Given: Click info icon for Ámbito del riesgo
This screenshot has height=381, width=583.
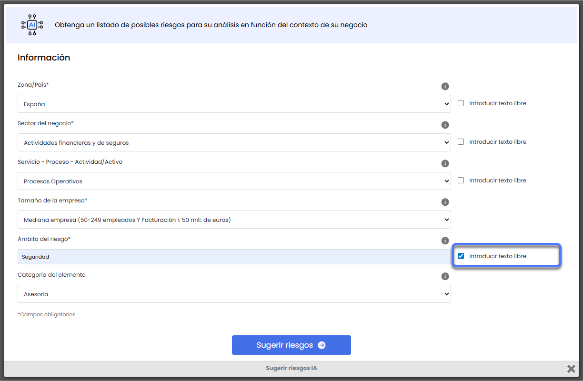Looking at the screenshot, I should 445,241.
